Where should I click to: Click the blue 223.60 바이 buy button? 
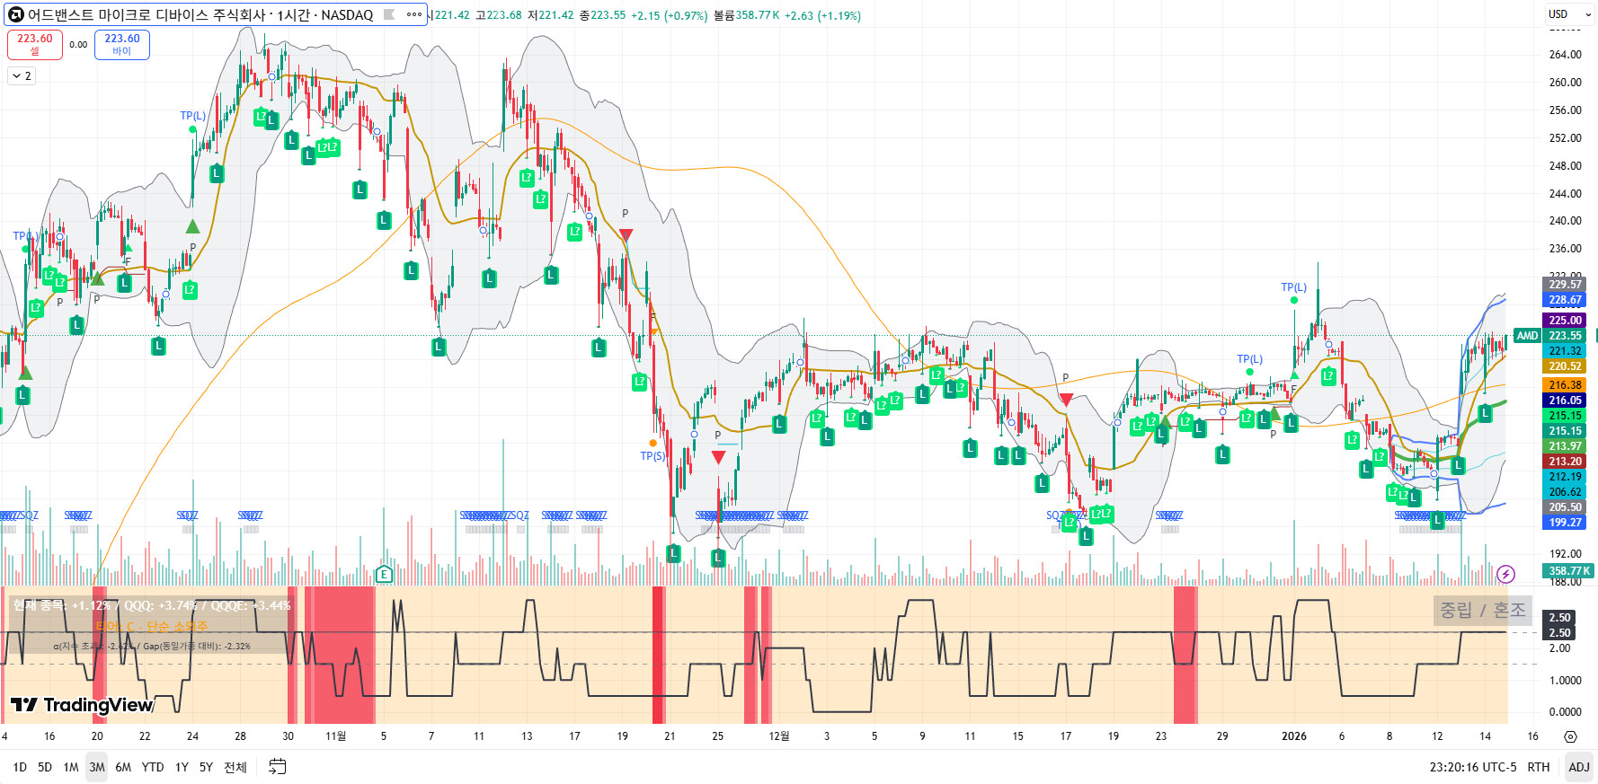[122, 44]
